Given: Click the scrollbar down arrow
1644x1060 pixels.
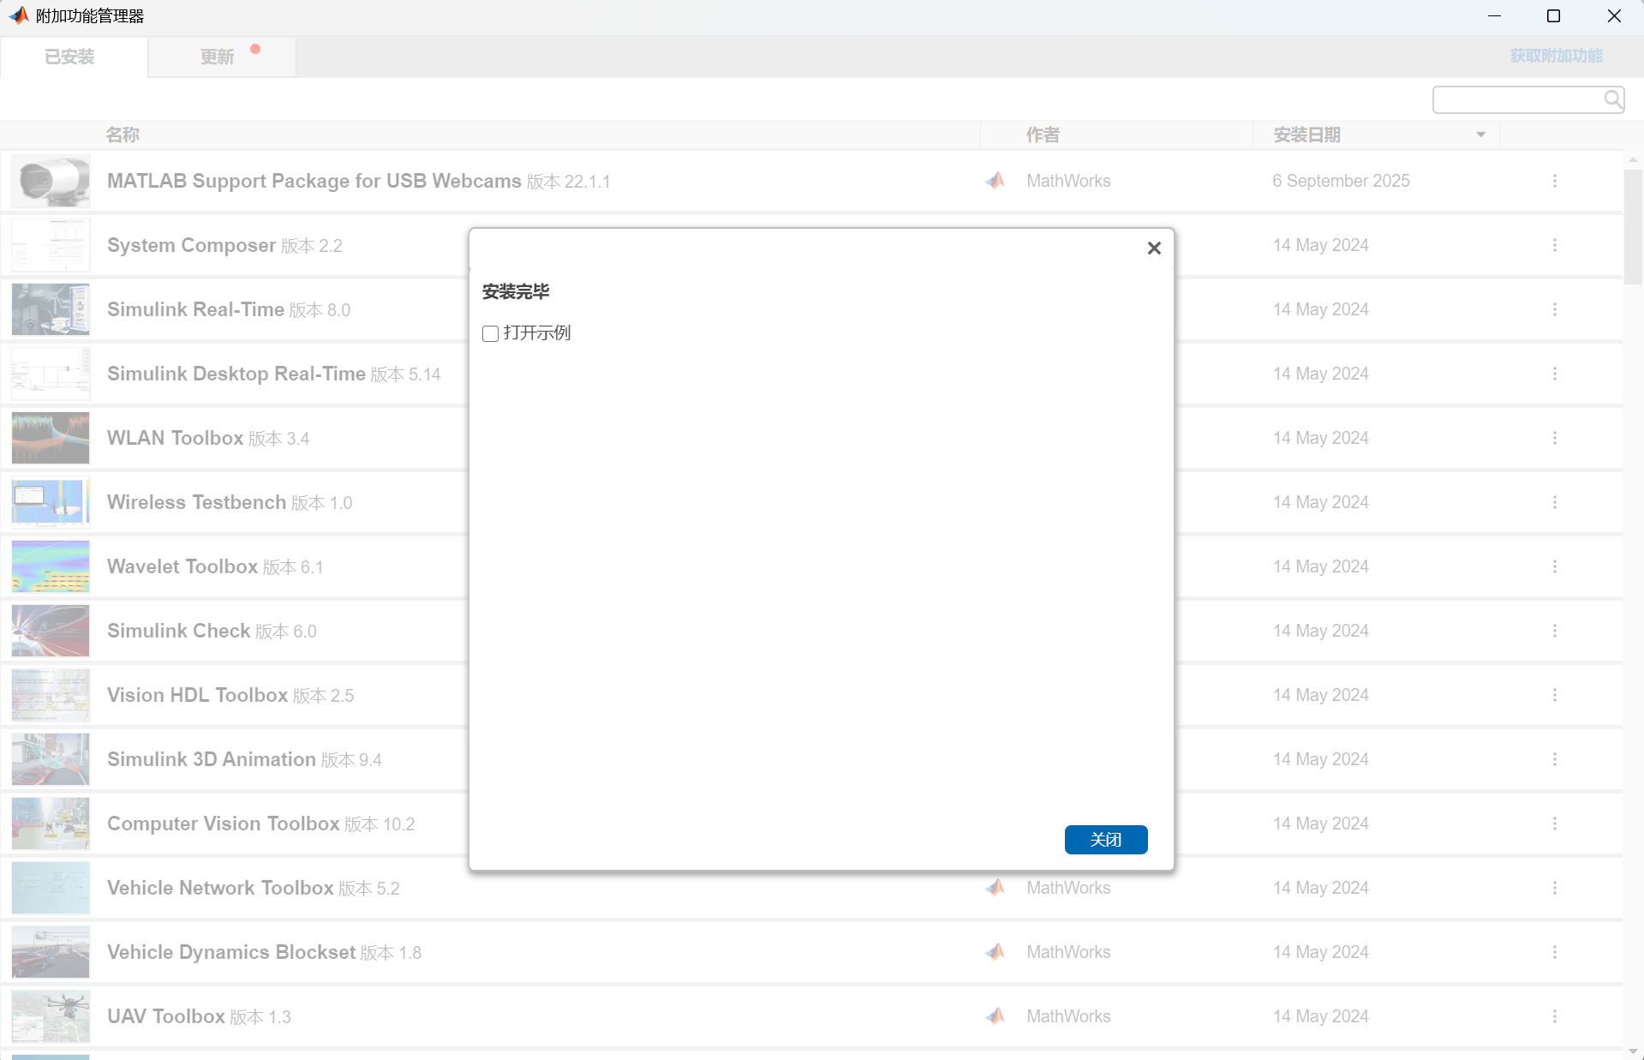Looking at the screenshot, I should tap(1633, 1051).
